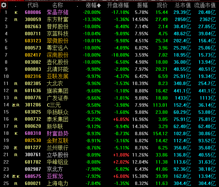Screen dimensions: 219x187
Task: Select stock 亚联发展
Action: 57,76
